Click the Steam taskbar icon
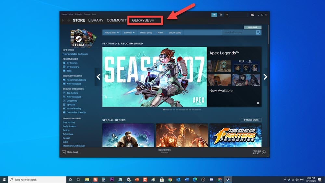Viewport: 325px width, 183px height. pyautogui.click(x=228, y=180)
